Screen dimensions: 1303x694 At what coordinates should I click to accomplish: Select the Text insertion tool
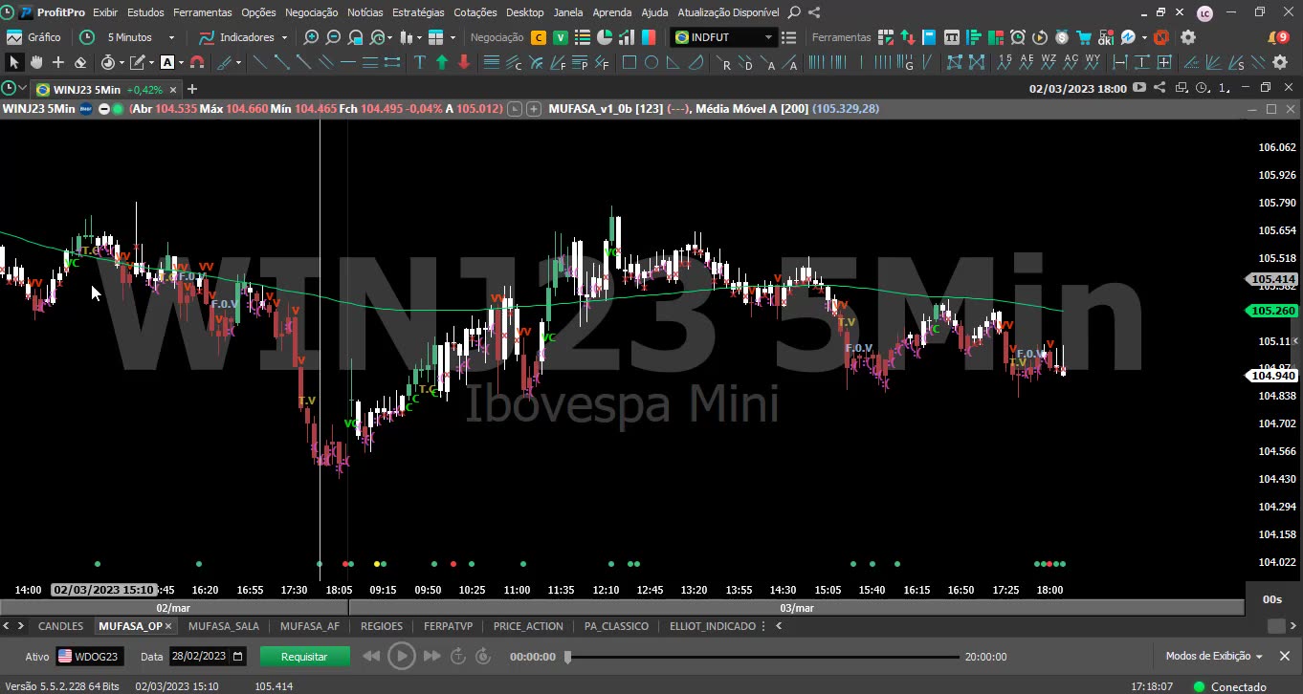418,61
